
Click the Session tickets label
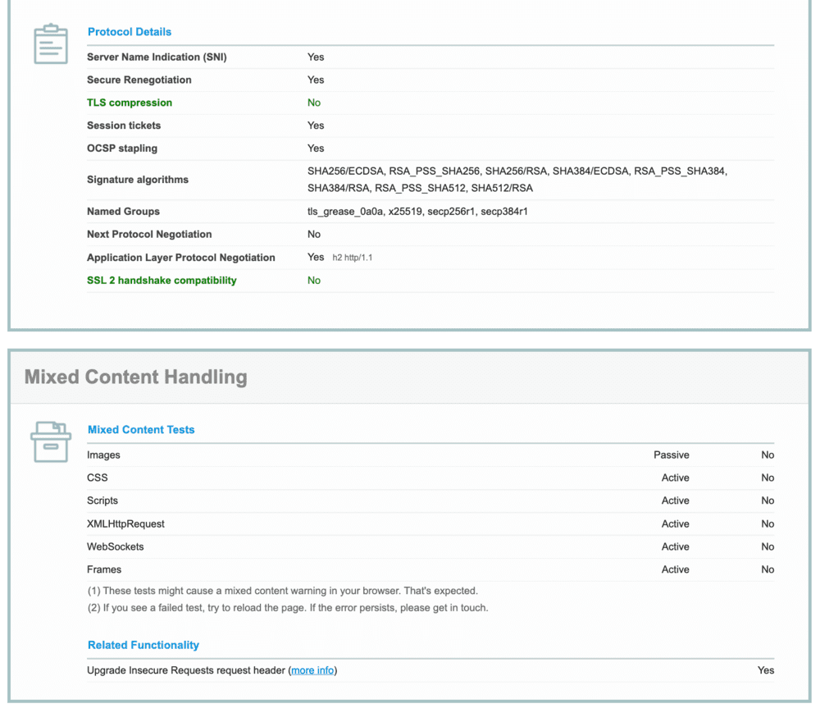coord(124,126)
